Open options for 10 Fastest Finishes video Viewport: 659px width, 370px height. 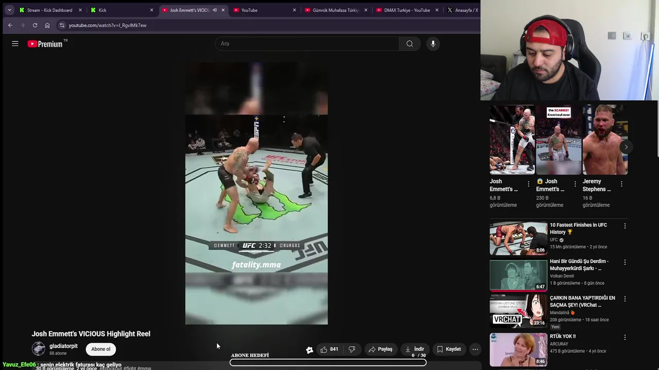pyautogui.click(x=625, y=226)
